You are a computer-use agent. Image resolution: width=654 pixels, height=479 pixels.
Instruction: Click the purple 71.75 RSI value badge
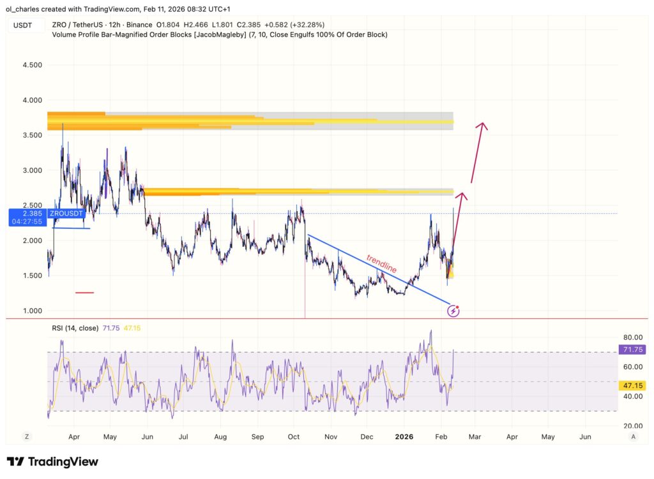point(632,350)
